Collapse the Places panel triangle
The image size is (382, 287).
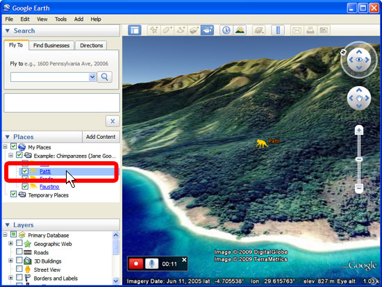click(x=8, y=137)
